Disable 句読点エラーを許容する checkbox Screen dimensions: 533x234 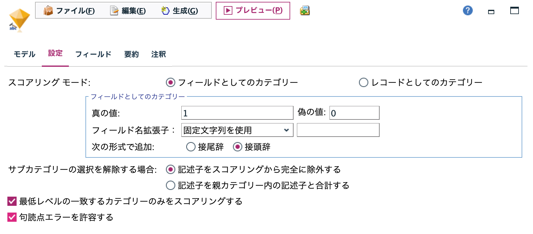click(x=12, y=218)
